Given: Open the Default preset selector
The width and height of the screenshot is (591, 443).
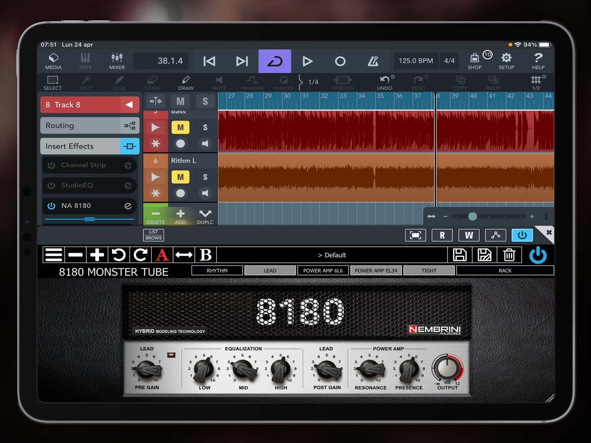Looking at the screenshot, I should point(332,255).
